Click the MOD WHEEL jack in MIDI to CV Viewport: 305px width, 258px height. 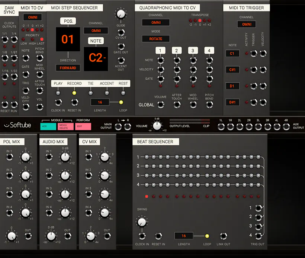click(x=40, y=74)
